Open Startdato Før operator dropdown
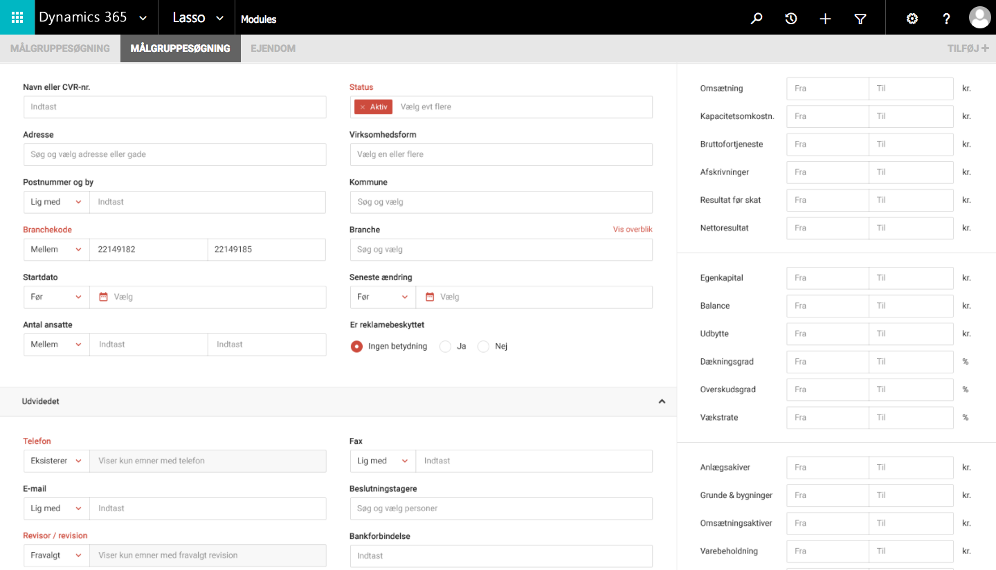The height and width of the screenshot is (570, 996). click(x=56, y=297)
